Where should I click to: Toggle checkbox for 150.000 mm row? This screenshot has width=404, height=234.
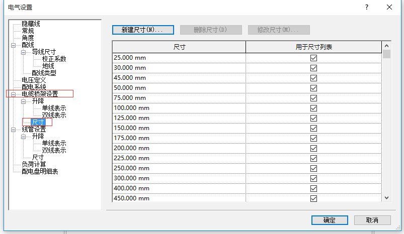(313, 129)
